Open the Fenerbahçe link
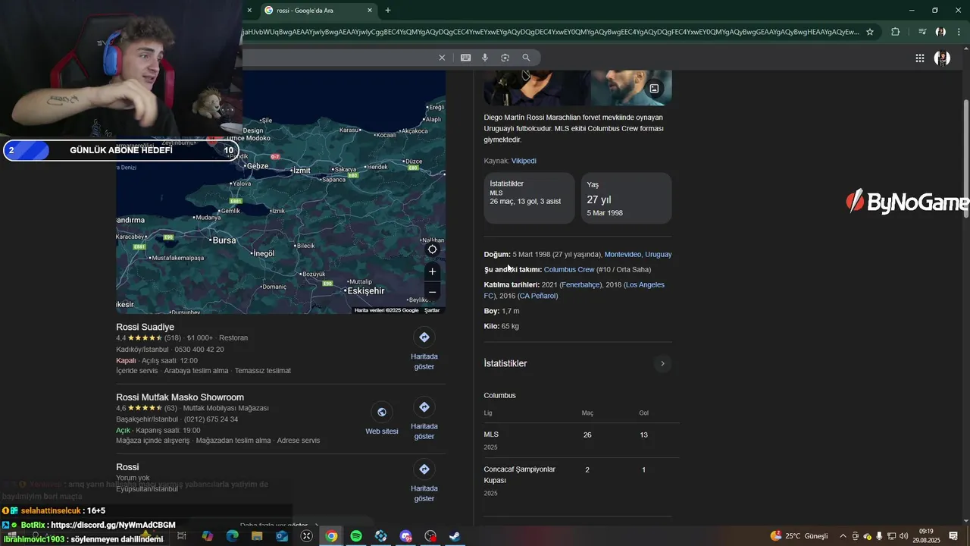The height and width of the screenshot is (546, 970). coord(581,285)
